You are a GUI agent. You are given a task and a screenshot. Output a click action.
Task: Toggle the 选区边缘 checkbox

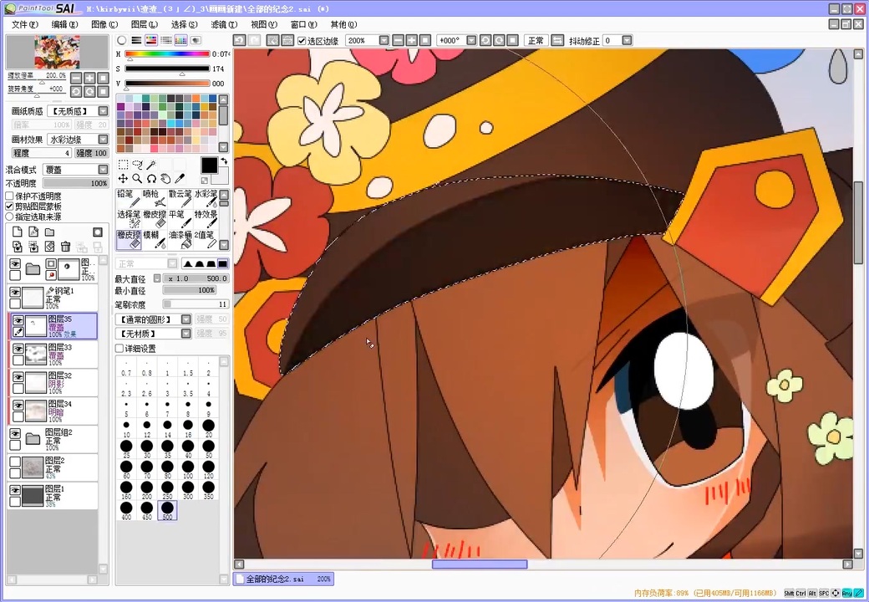click(302, 40)
